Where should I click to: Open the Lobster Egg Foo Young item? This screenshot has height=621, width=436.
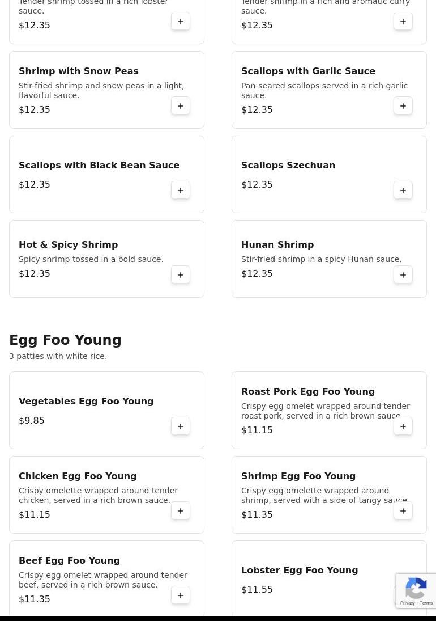pos(299,571)
